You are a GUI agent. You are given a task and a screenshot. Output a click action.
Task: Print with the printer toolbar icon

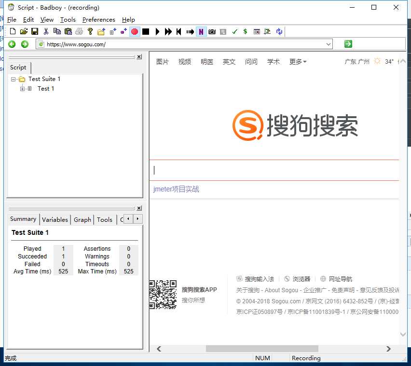pos(79,31)
